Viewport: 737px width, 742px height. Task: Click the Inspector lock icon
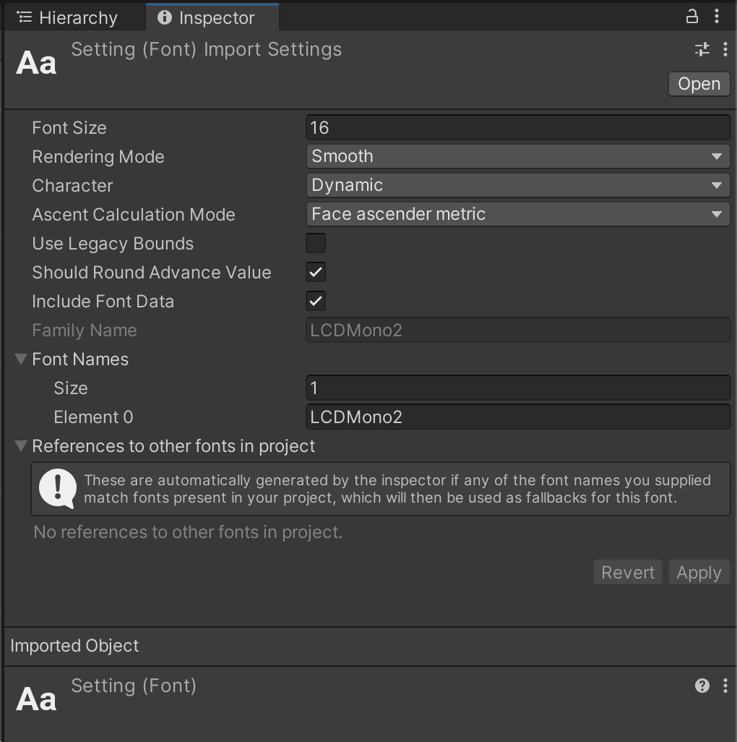click(692, 16)
